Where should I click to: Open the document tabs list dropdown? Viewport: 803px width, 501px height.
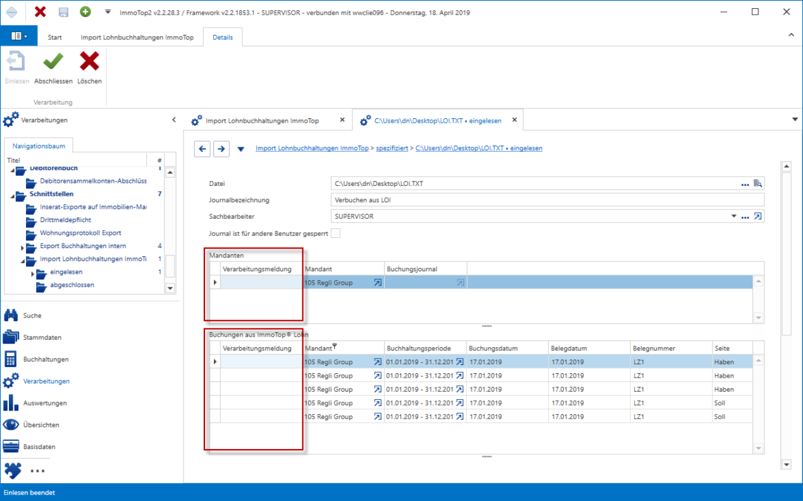795,119
